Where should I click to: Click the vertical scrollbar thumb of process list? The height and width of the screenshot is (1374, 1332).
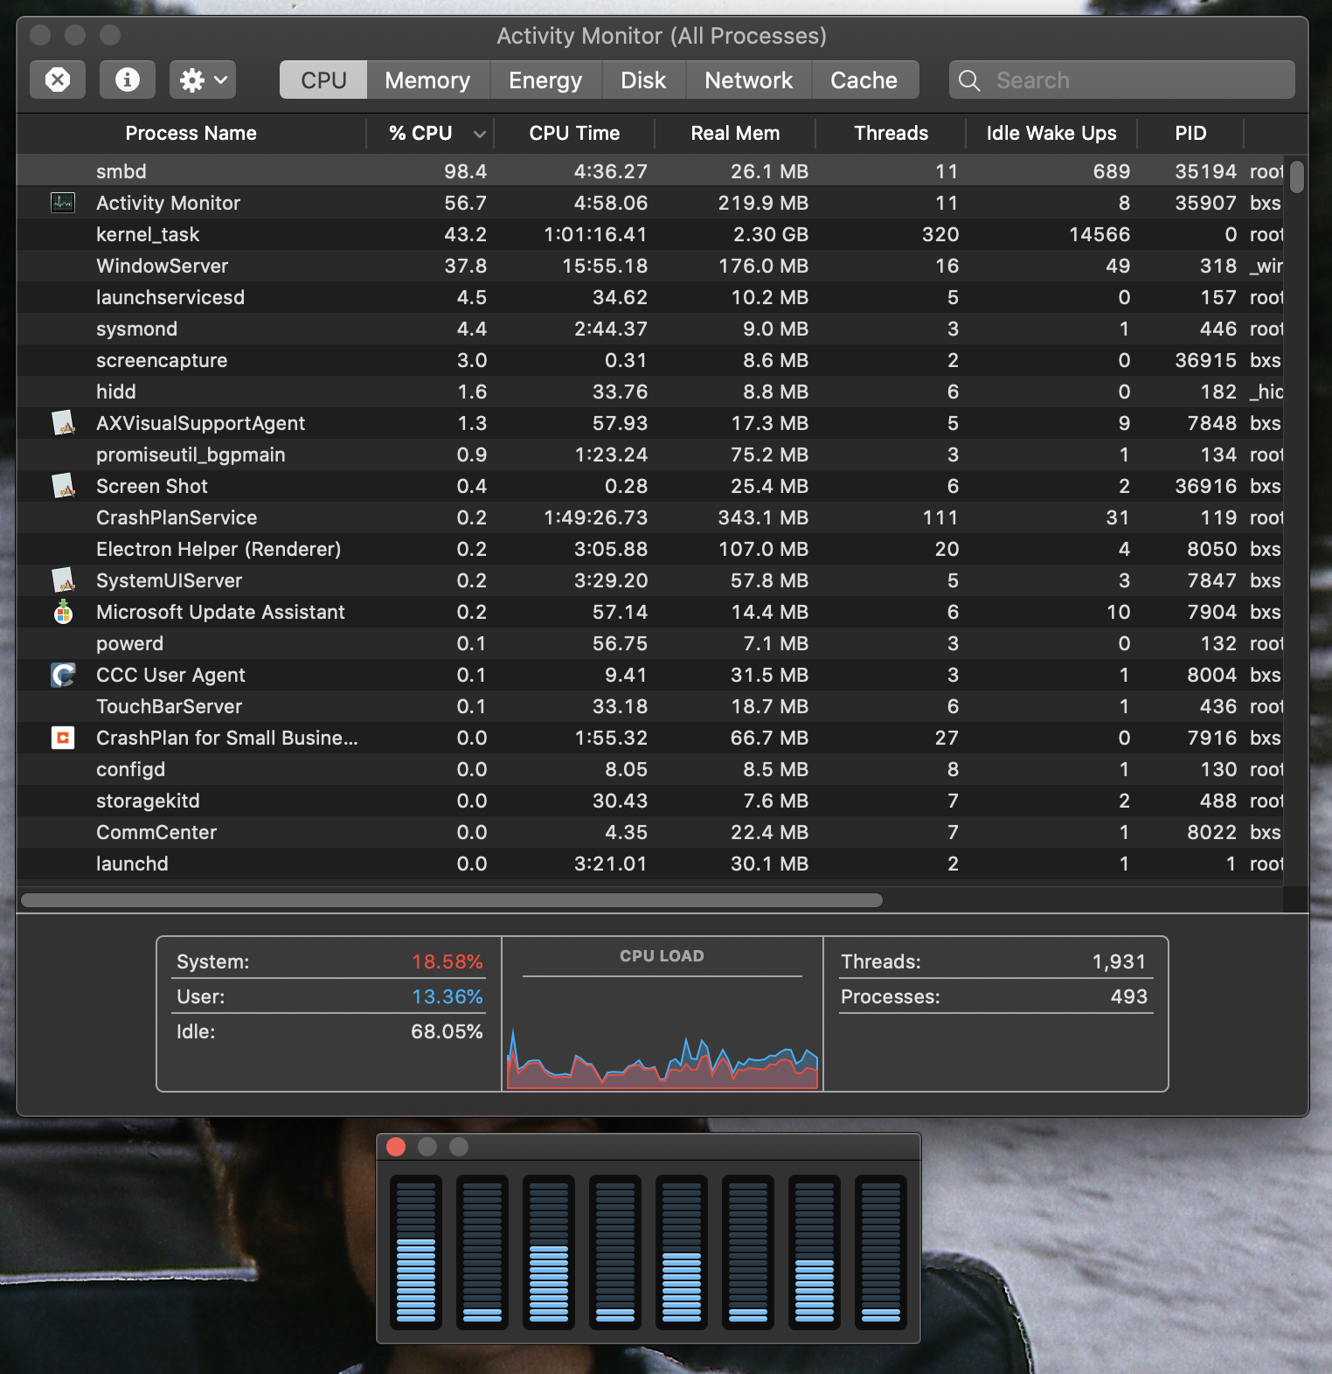pyautogui.click(x=1297, y=176)
